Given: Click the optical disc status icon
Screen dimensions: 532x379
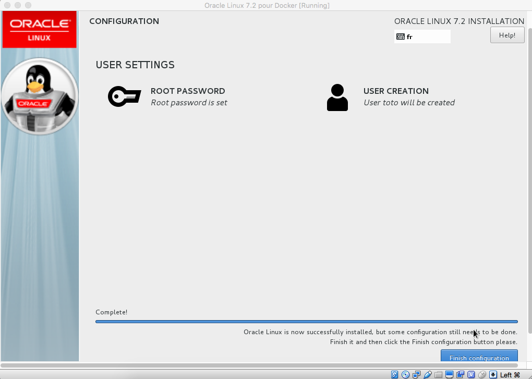Looking at the screenshot, I should click(x=406, y=374).
